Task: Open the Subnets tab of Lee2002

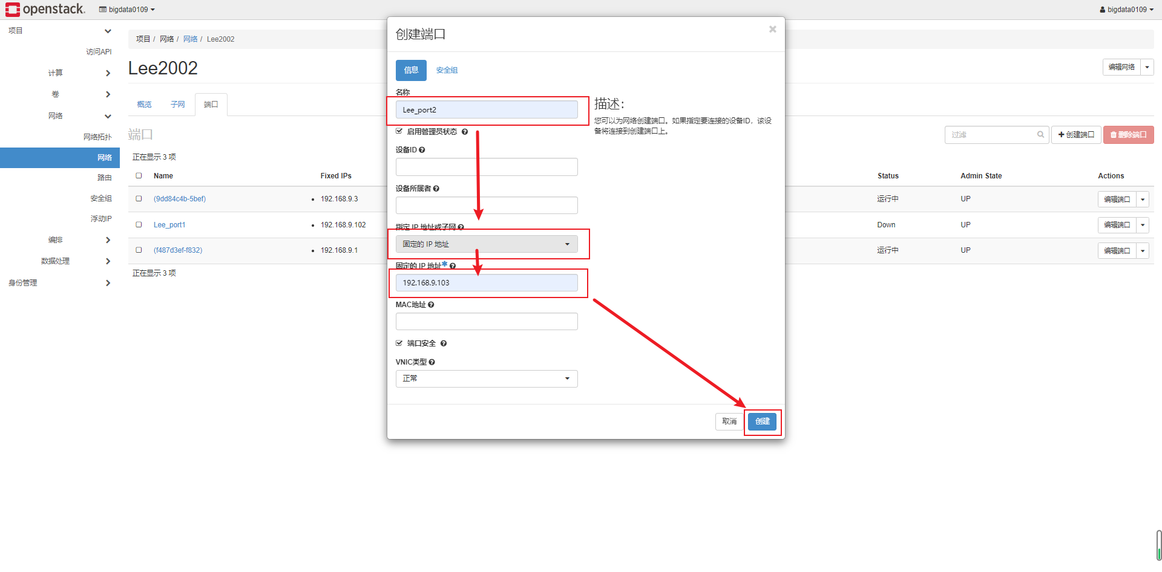Action: pyautogui.click(x=177, y=105)
